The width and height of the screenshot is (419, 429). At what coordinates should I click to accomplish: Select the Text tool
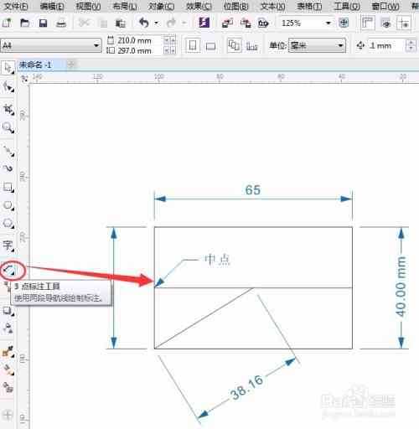pyautogui.click(x=8, y=246)
